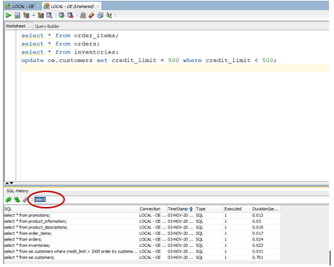The image size is (334, 267).
Task: Click editor line 'select * from order_items;'
Action: [x=70, y=36]
